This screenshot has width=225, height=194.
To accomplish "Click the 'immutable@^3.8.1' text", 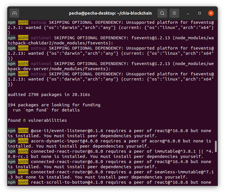I will [175, 151].
